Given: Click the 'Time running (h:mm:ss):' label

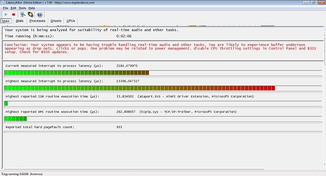Looking at the screenshot, I should click(x=29, y=36).
